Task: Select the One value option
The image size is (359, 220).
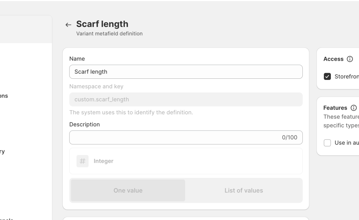Action: coord(128,190)
